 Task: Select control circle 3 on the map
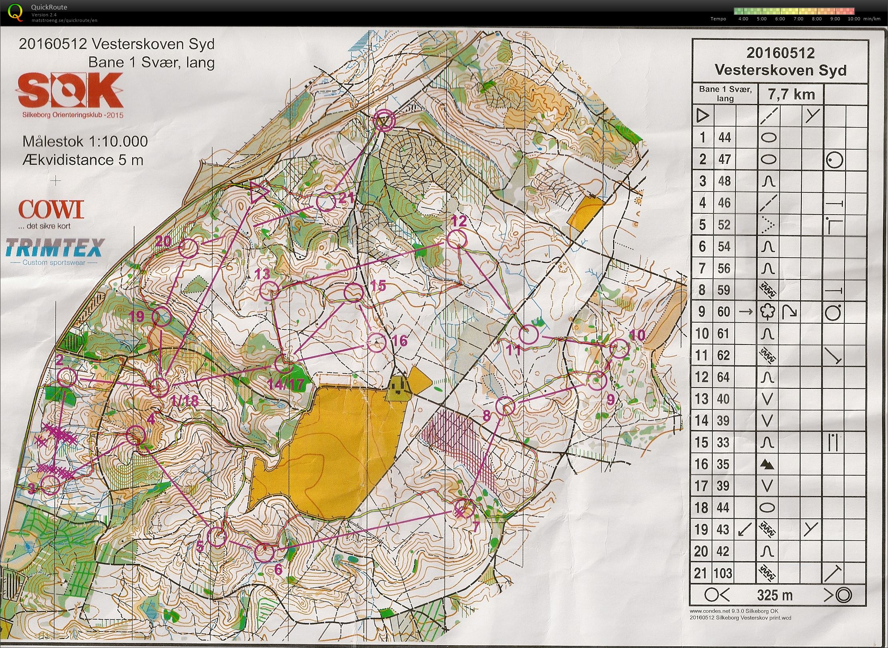click(51, 485)
